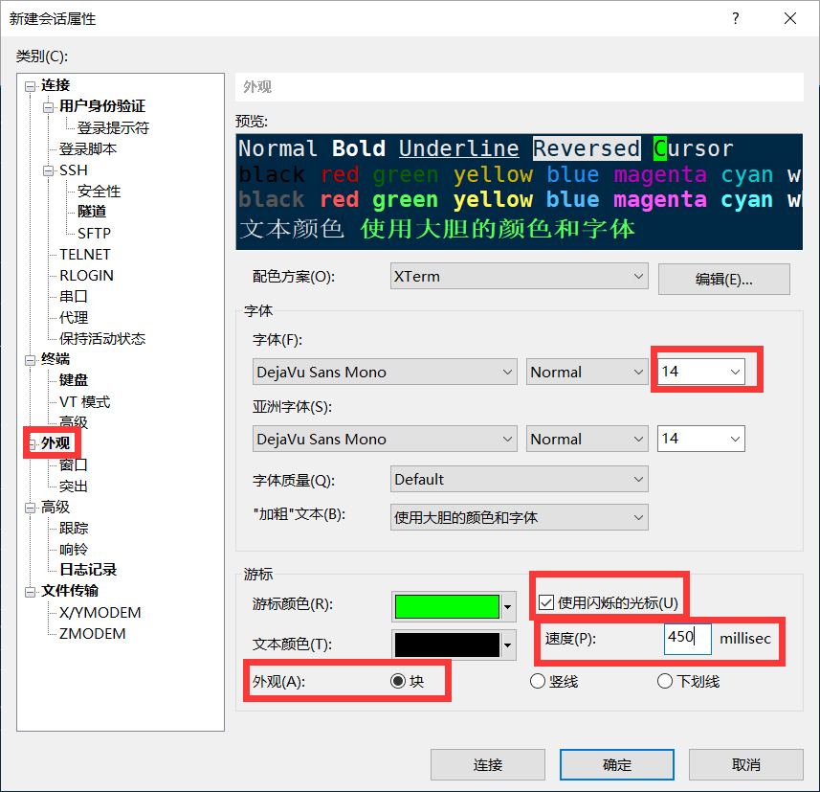Select 文件传输 in category tree
This screenshot has height=792, width=820.
tap(70, 591)
